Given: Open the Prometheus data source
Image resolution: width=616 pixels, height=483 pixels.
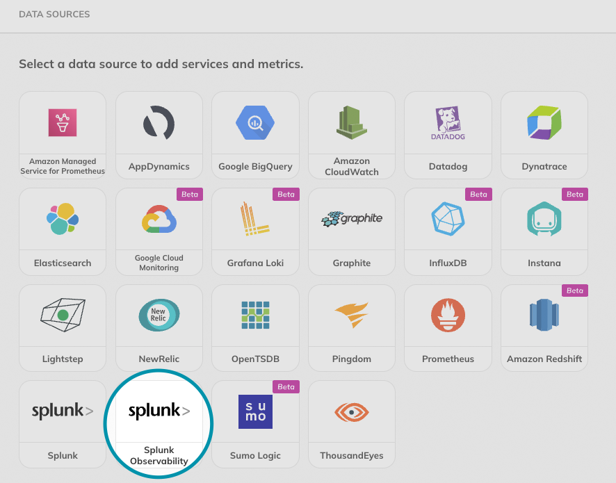Looking at the screenshot, I should click(x=448, y=315).
